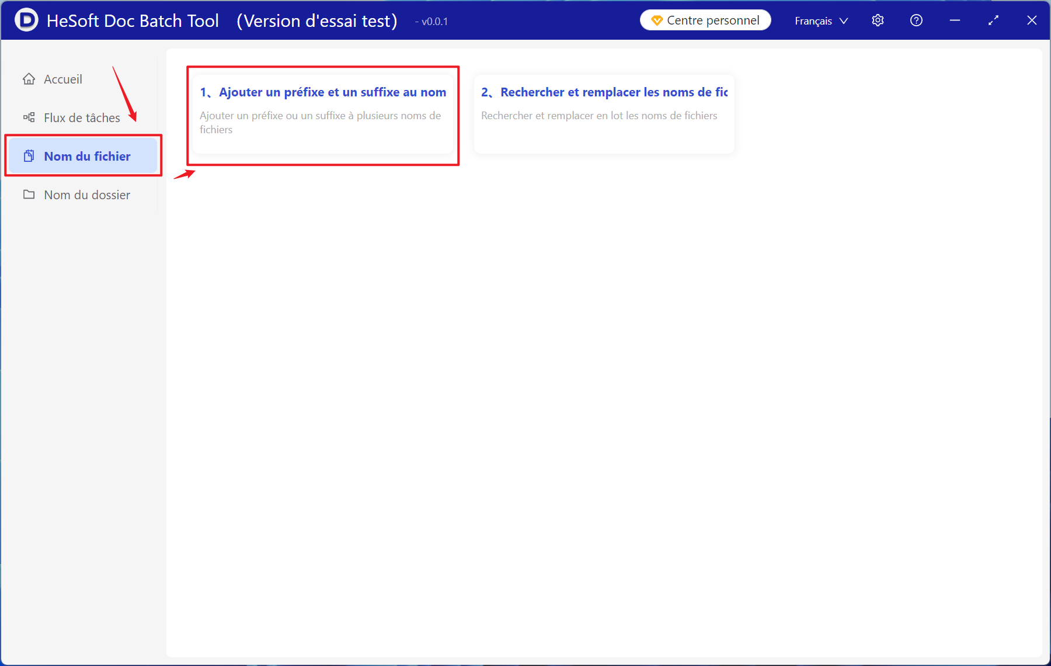The width and height of the screenshot is (1051, 666).
Task: Select Nom du fichier in the sidebar
Action: 87,156
